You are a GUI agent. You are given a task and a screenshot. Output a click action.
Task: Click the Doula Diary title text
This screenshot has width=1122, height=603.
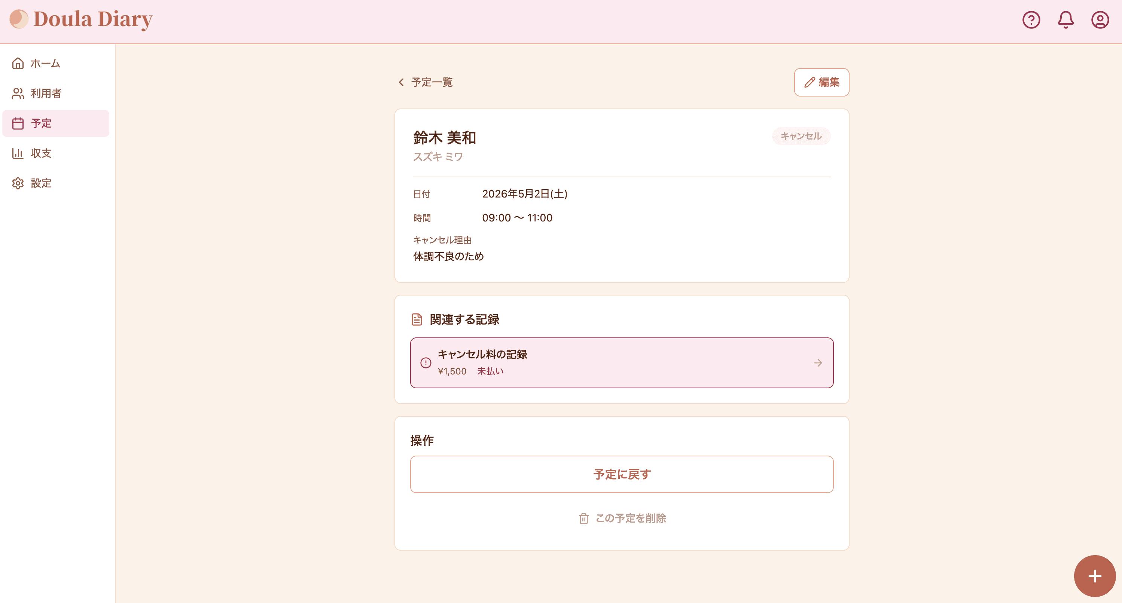point(93,19)
